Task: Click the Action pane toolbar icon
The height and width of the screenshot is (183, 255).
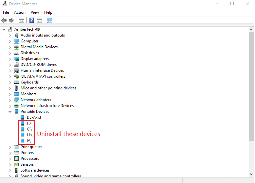Action: coord(39,21)
